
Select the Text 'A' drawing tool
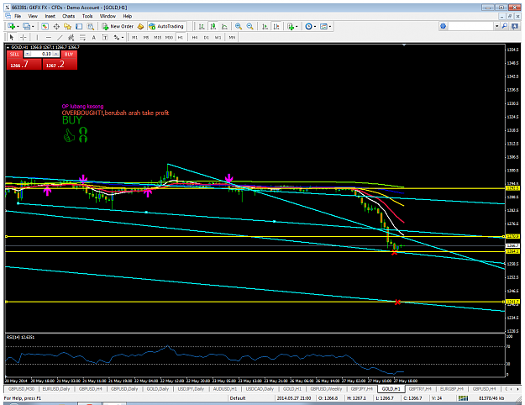point(94,37)
